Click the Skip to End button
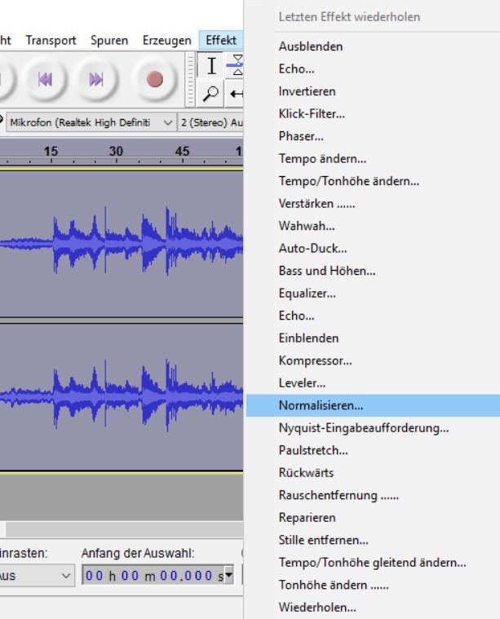This screenshot has width=500, height=619. click(96, 80)
